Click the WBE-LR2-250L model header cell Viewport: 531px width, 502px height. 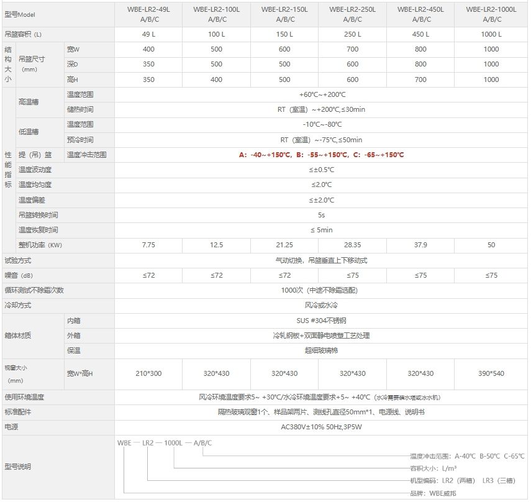352,14
